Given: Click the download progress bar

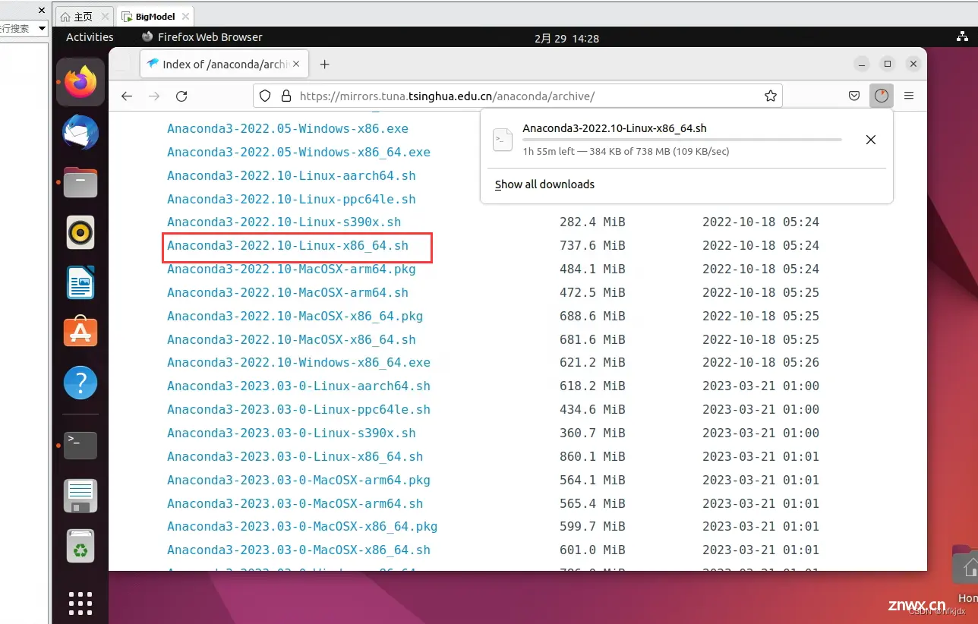Looking at the screenshot, I should pos(682,140).
